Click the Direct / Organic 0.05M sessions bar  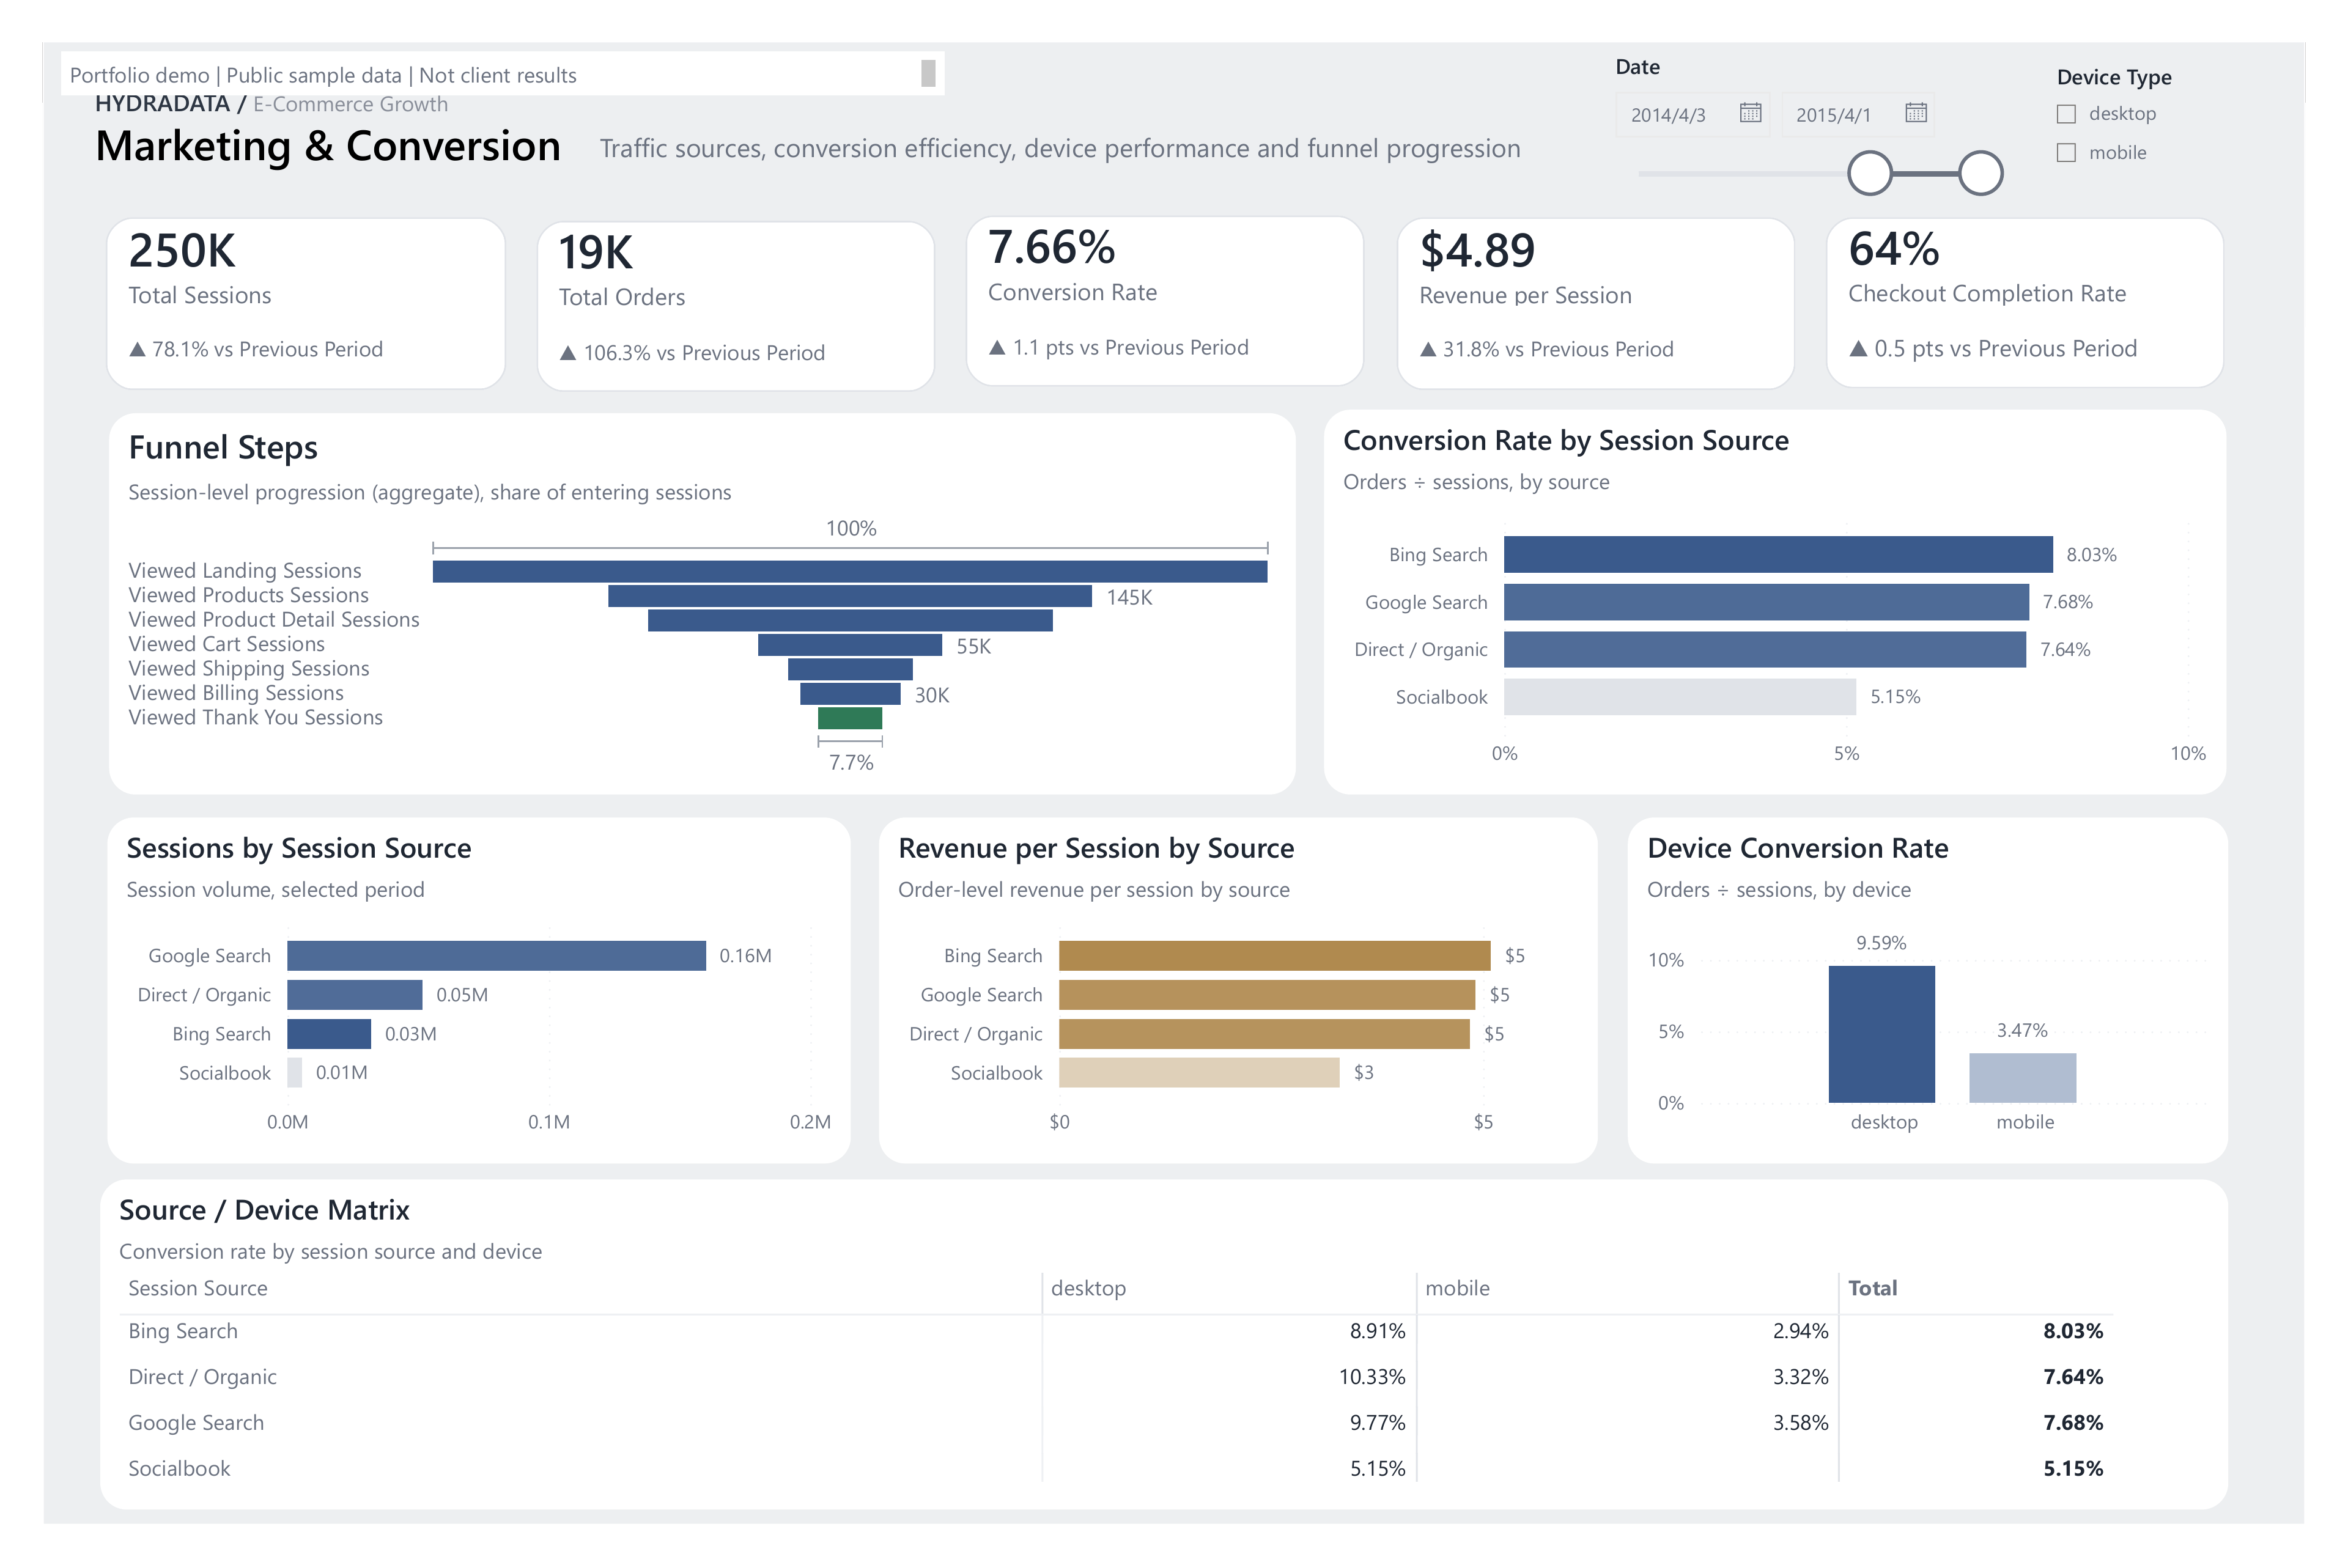[355, 994]
